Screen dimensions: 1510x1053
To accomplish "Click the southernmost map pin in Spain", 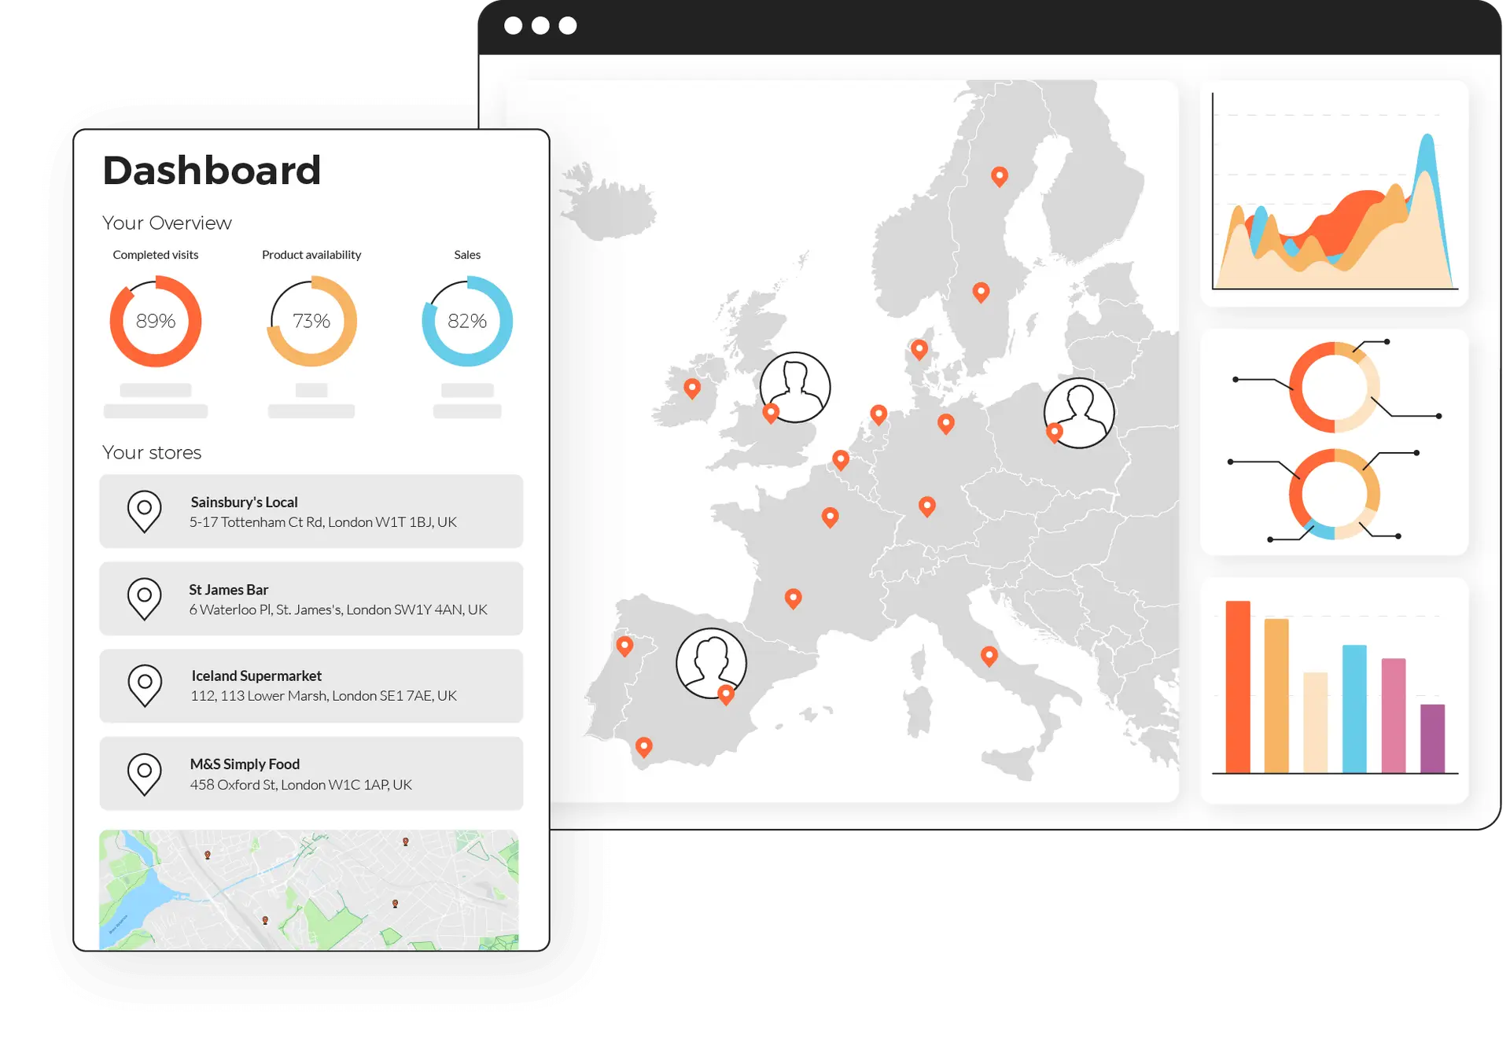I will (x=643, y=746).
